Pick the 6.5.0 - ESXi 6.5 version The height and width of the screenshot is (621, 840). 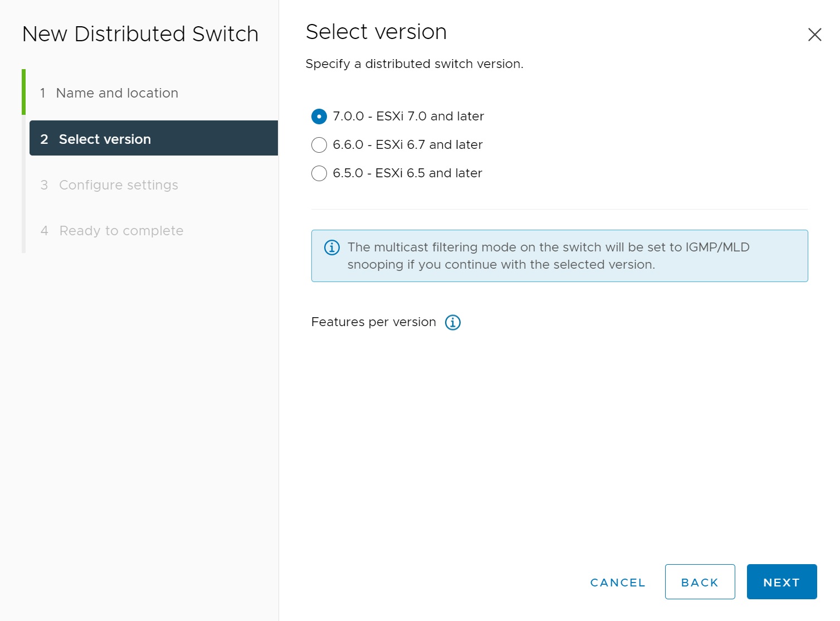pyautogui.click(x=319, y=173)
